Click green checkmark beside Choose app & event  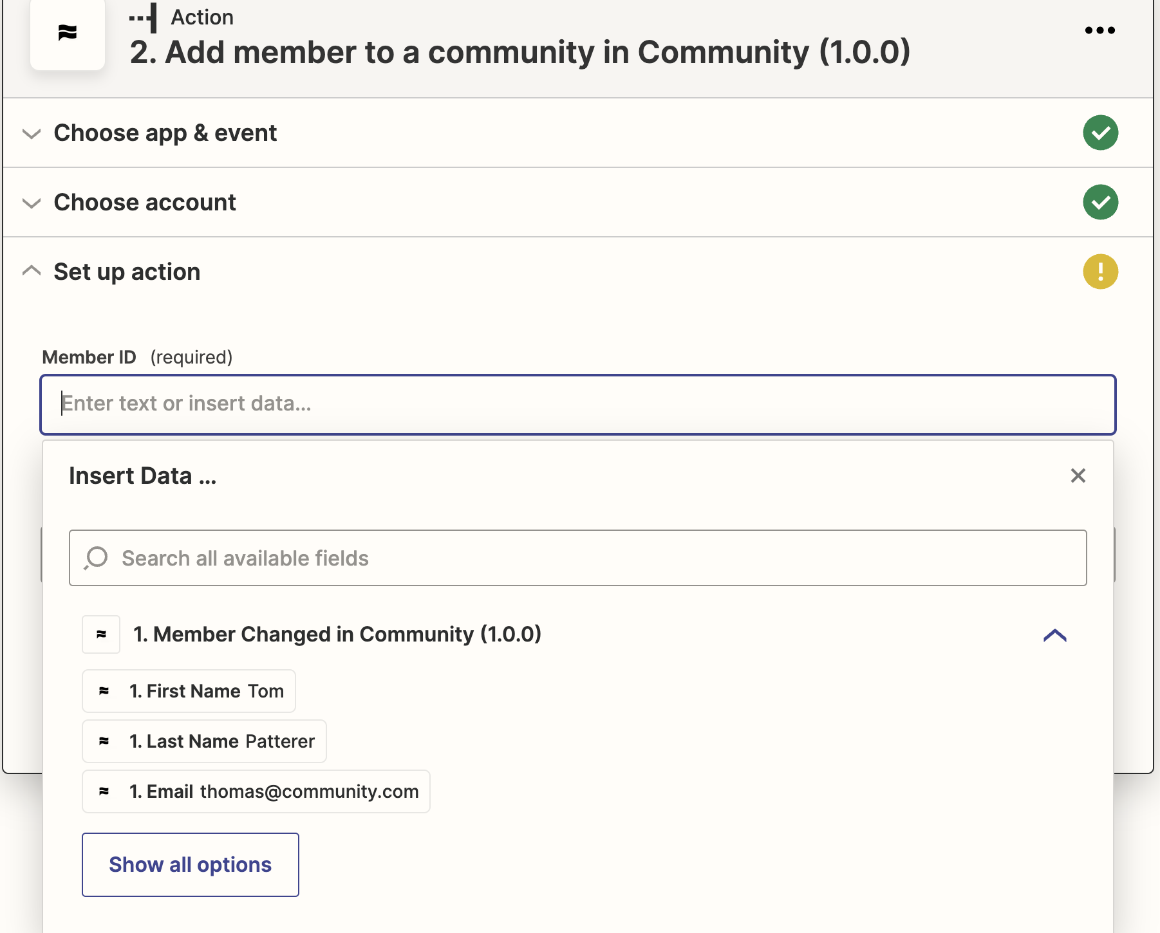1100,133
